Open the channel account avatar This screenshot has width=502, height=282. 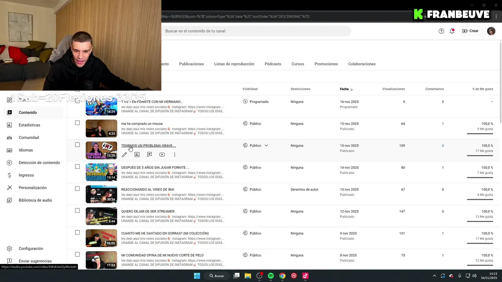pyautogui.click(x=491, y=31)
